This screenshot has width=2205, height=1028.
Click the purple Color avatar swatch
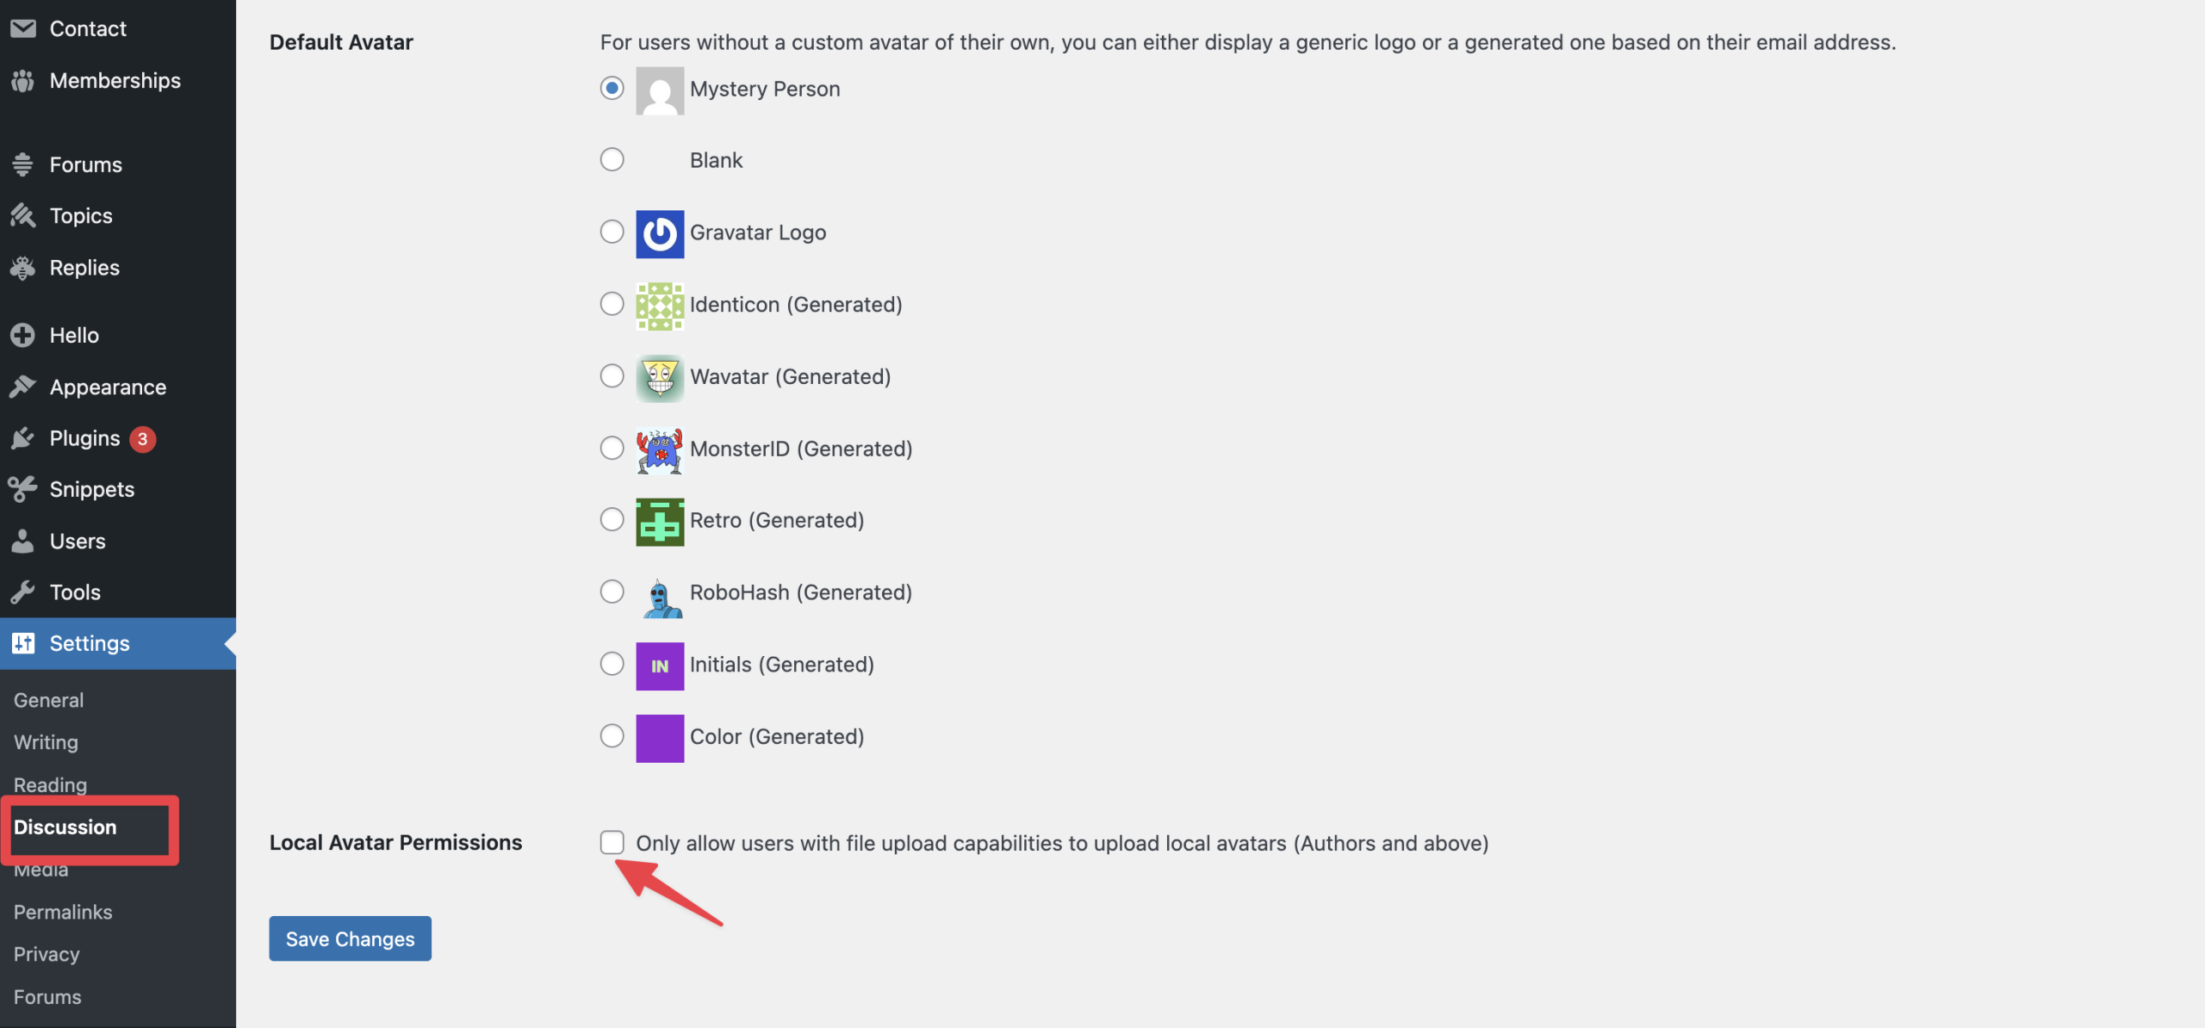coord(659,737)
